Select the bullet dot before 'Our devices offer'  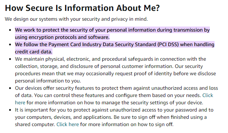coord(10,88)
